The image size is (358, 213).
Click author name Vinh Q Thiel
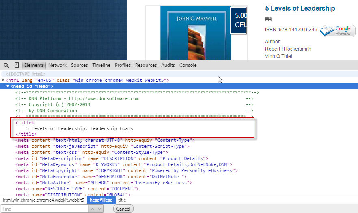click(278, 56)
